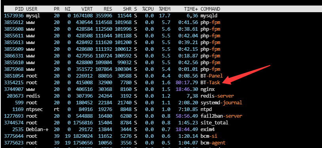Select the nginx command
The height and width of the screenshot is (148, 322).
[207, 89]
